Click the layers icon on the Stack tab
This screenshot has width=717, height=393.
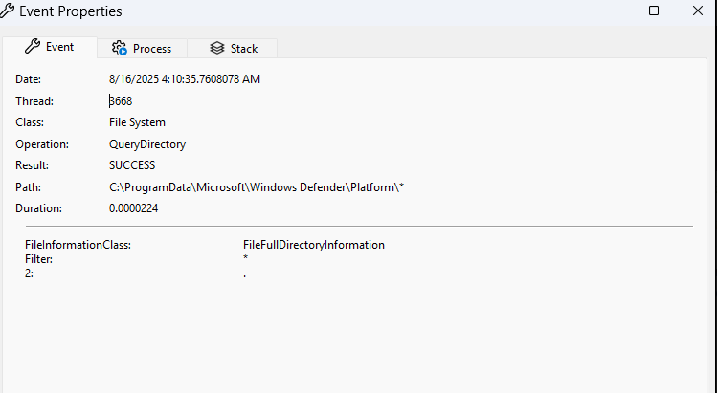click(x=217, y=48)
